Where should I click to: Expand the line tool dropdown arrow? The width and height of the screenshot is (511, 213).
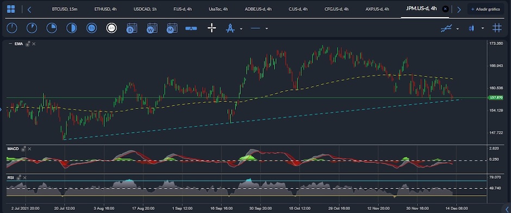pyautogui.click(x=266, y=29)
